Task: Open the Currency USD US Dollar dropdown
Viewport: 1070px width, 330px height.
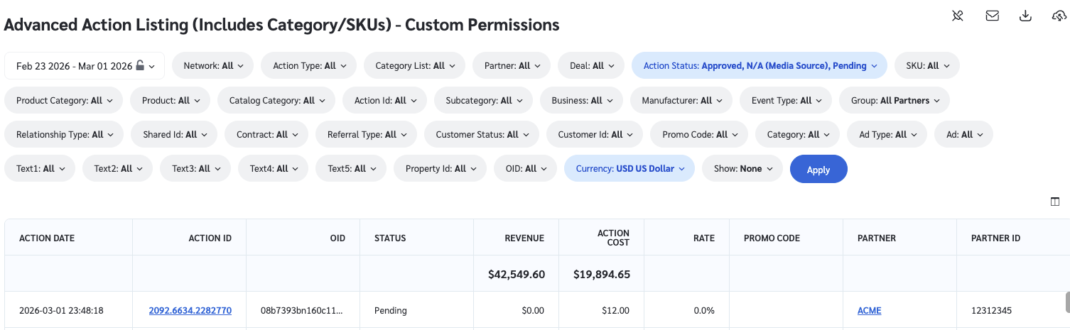Action: pyautogui.click(x=629, y=169)
